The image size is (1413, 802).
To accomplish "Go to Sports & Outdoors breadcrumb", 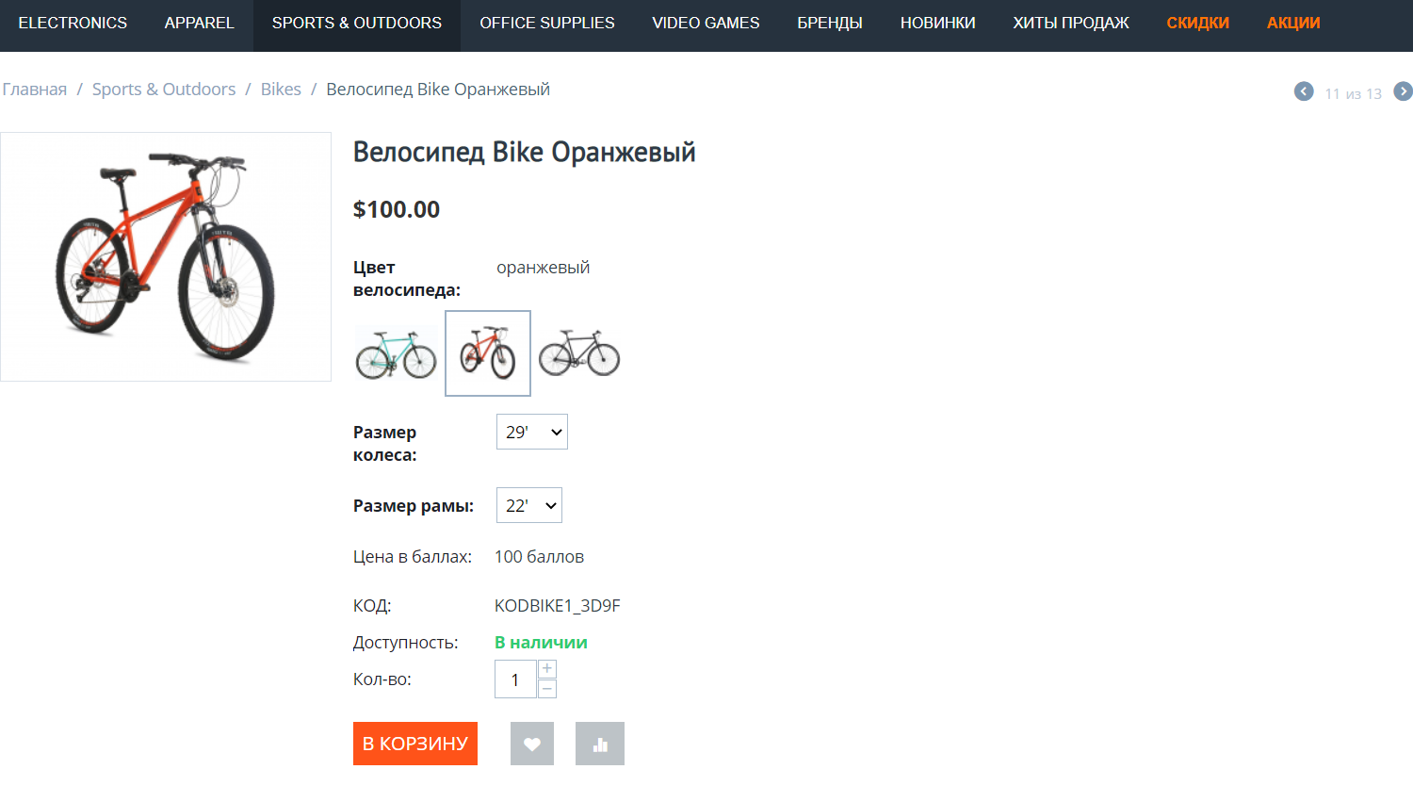I will pos(164,90).
